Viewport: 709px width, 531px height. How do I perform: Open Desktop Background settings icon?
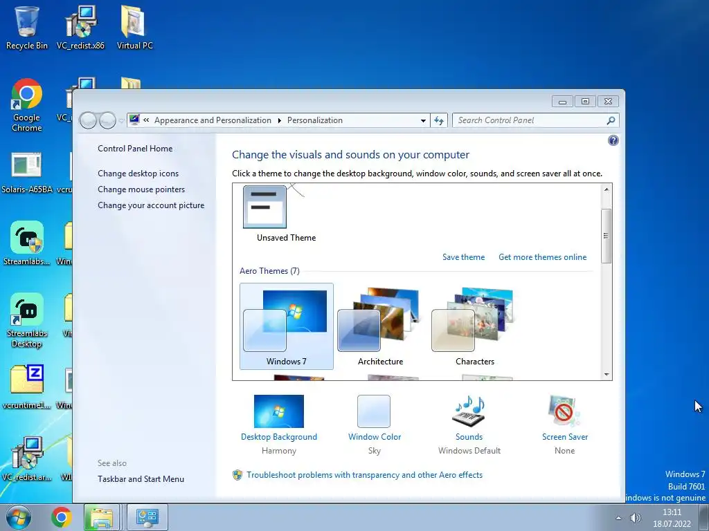tap(278, 411)
